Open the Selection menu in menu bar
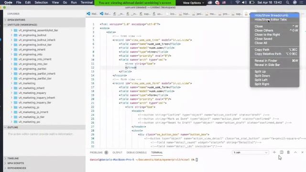The image size is (306, 172). pos(41,2)
